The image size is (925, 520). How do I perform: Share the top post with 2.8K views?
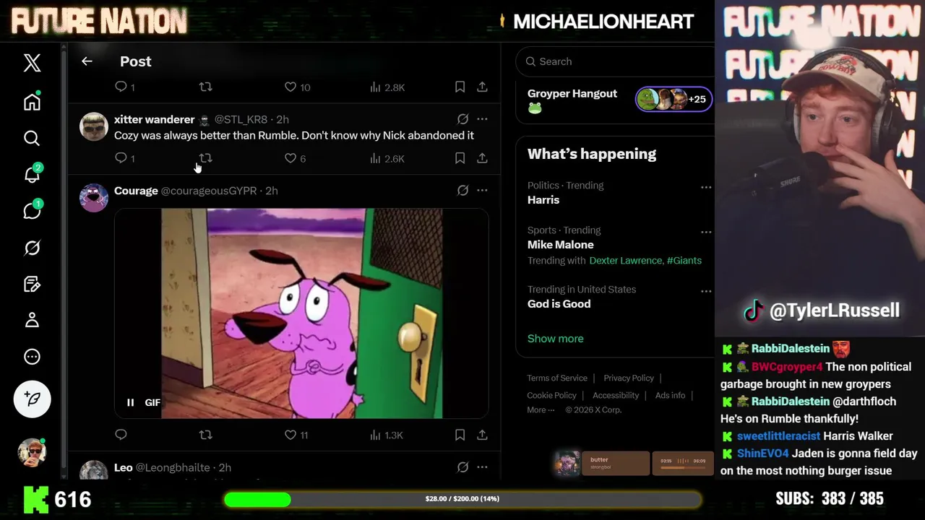pyautogui.click(x=482, y=87)
